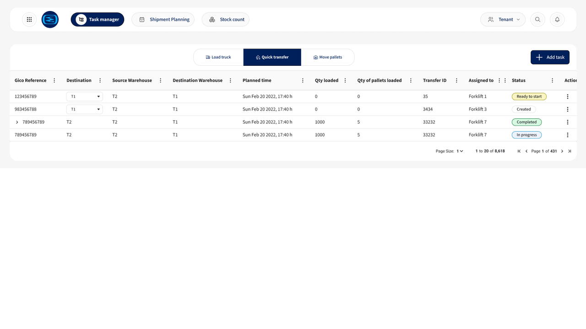Viewport: 586px width, 329px height.
Task: Go to next page arrow
Action: pyautogui.click(x=562, y=151)
